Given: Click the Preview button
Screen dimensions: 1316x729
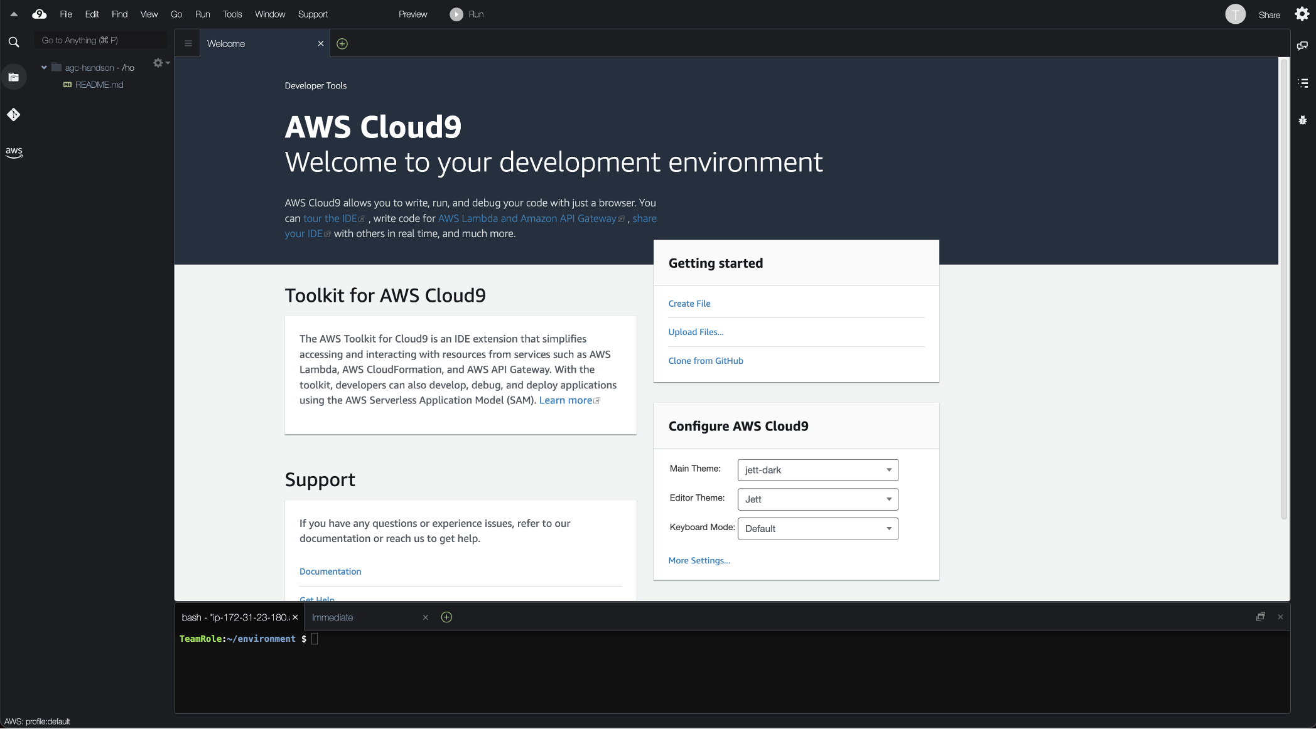Looking at the screenshot, I should click(x=413, y=14).
